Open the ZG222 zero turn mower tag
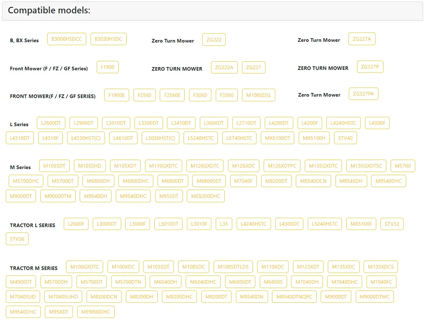This screenshot has width=426, height=332. pos(214,40)
